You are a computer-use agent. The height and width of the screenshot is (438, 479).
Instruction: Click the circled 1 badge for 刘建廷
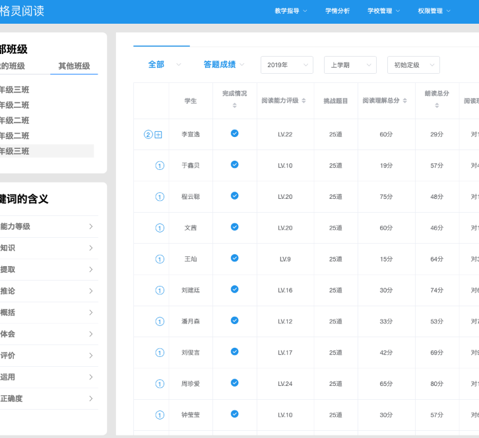click(x=160, y=290)
